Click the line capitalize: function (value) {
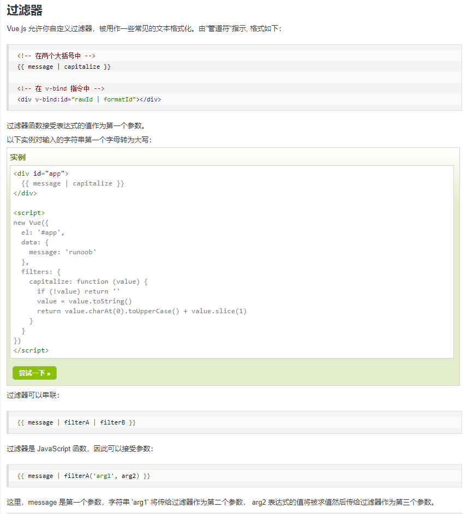The image size is (467, 514). click(x=88, y=282)
